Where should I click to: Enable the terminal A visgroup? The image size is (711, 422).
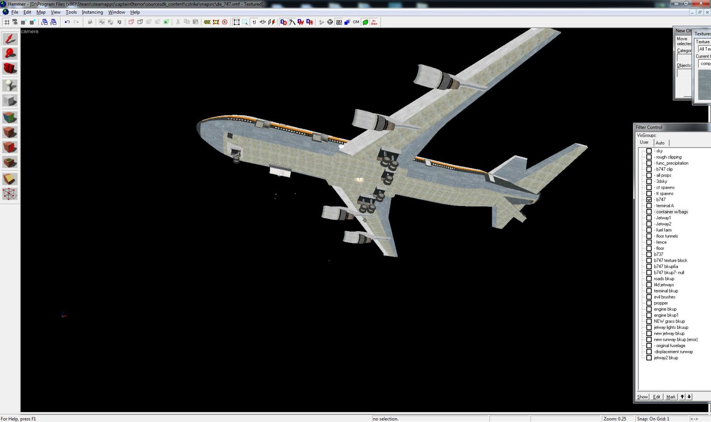tap(649, 206)
